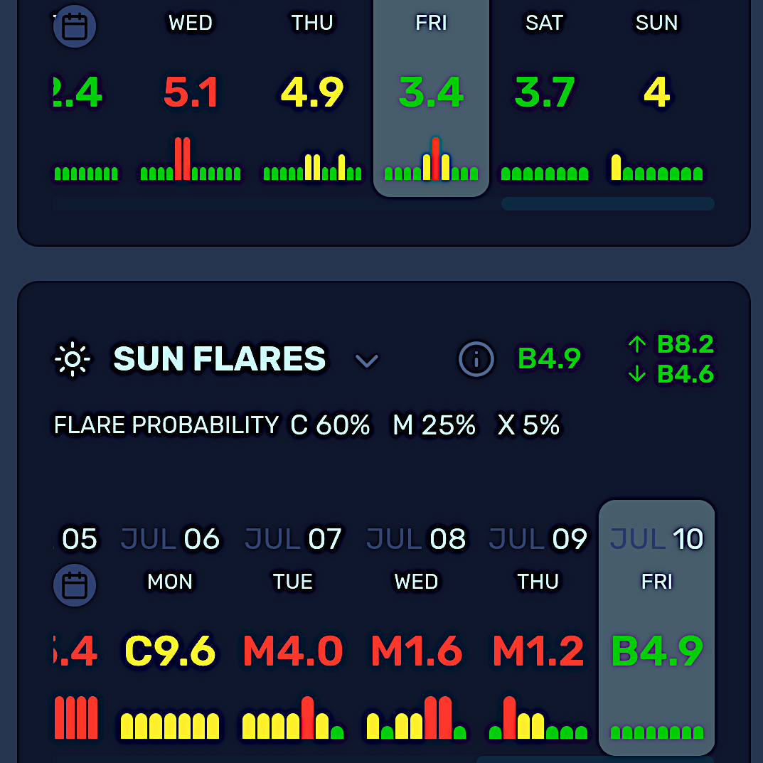Tap the green 3.7 Kp value
763x763 pixels.
[545, 92]
